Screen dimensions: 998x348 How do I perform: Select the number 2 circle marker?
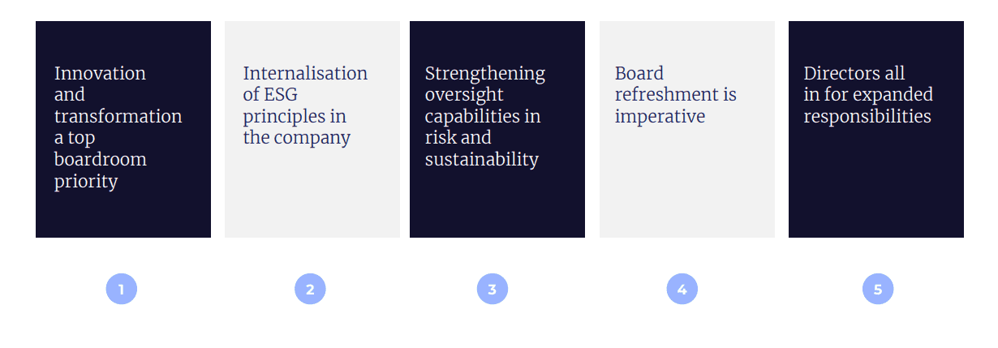[310, 289]
